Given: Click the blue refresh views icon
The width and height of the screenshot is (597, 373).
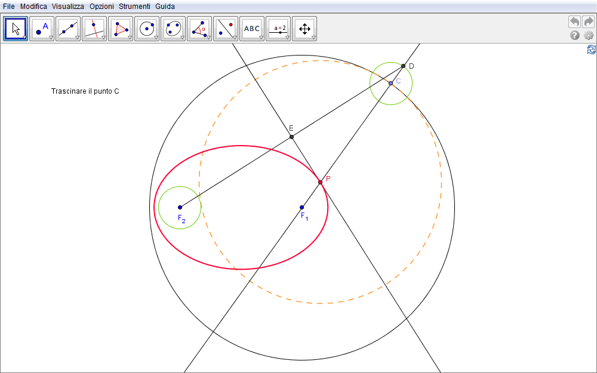Looking at the screenshot, I should [591, 50].
